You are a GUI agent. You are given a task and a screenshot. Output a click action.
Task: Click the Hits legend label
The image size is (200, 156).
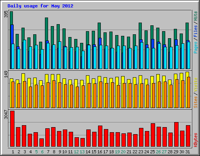(195, 16)
